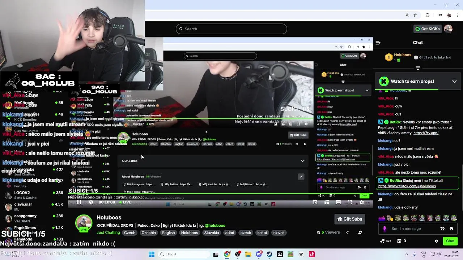463x260 pixels.
Task: Open the 7tv.app link in chat
Action: point(426,133)
